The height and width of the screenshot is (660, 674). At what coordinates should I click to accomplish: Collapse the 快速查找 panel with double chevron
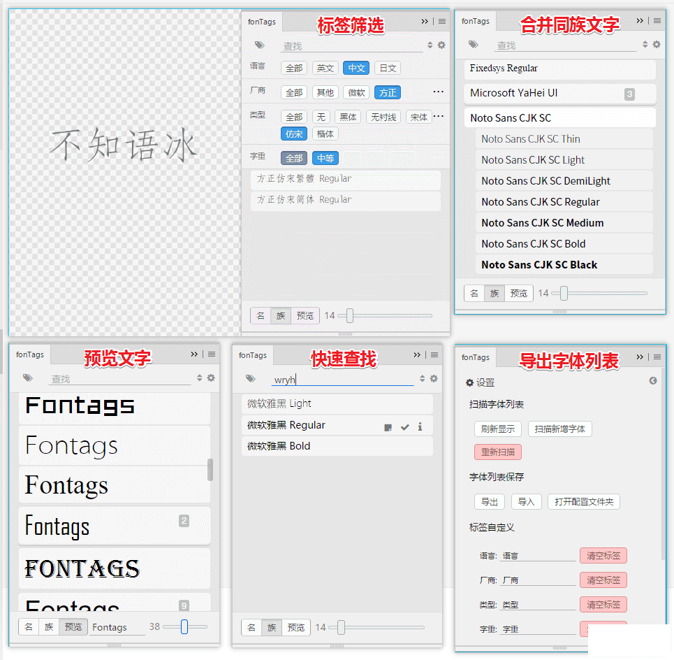pos(417,354)
